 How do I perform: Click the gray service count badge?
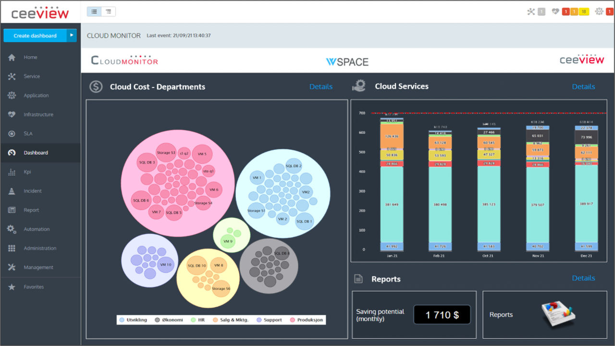click(x=541, y=12)
